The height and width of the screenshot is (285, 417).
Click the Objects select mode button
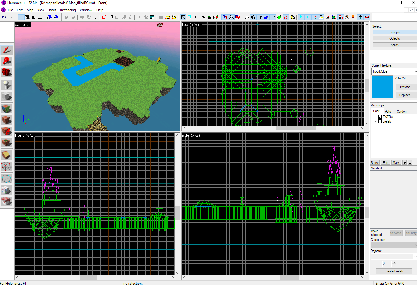[x=394, y=38]
